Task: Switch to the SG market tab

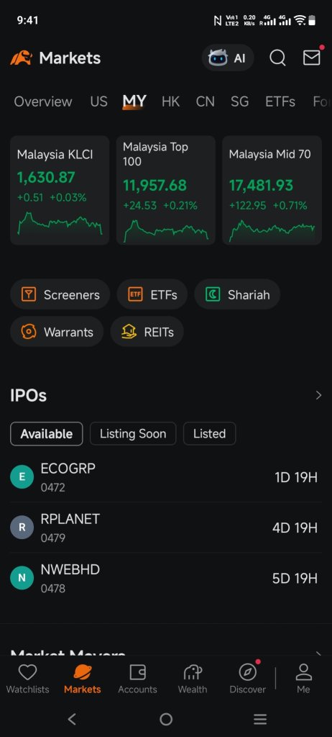Action: [x=239, y=101]
